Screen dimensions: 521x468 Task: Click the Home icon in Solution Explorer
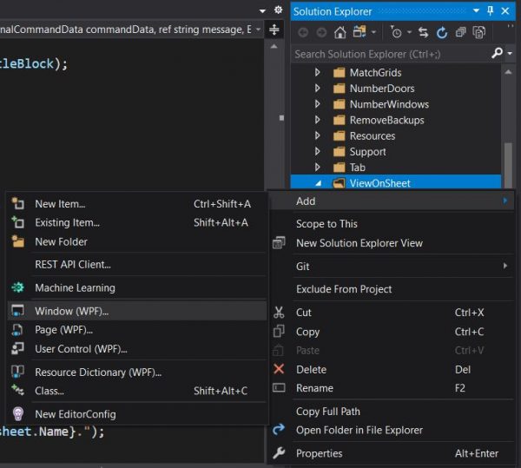pos(340,32)
